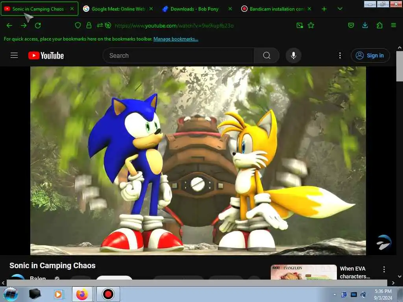This screenshot has width=403, height=302.
Task: Open a new browser tab
Action: pyautogui.click(x=324, y=9)
